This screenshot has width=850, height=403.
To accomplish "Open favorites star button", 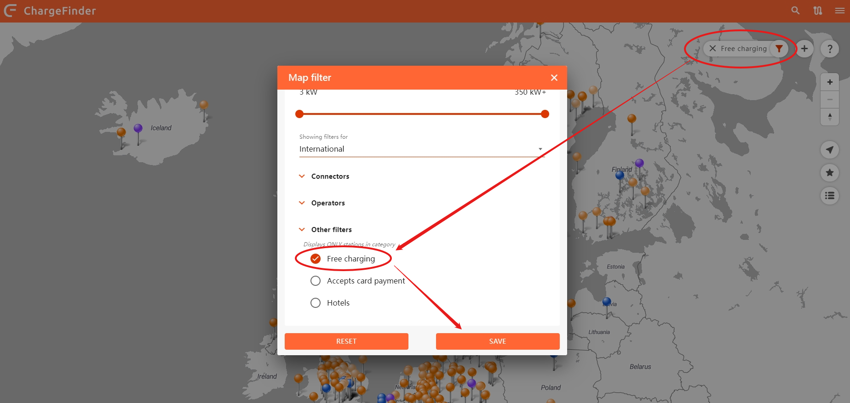I will (830, 173).
